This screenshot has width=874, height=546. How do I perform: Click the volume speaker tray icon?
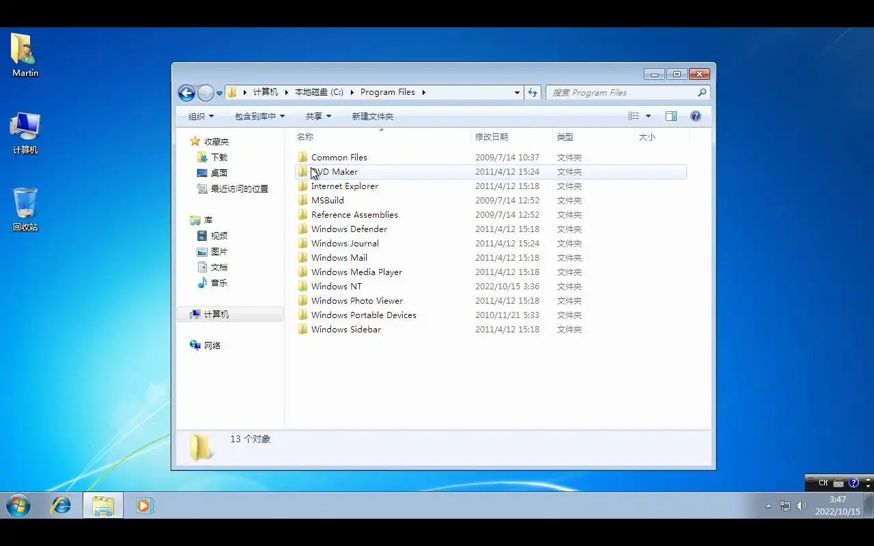pos(802,506)
